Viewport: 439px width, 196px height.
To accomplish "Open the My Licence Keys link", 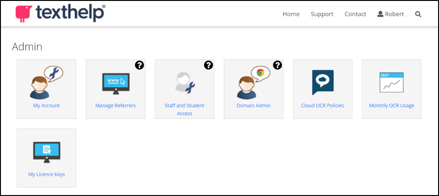I will tap(47, 175).
